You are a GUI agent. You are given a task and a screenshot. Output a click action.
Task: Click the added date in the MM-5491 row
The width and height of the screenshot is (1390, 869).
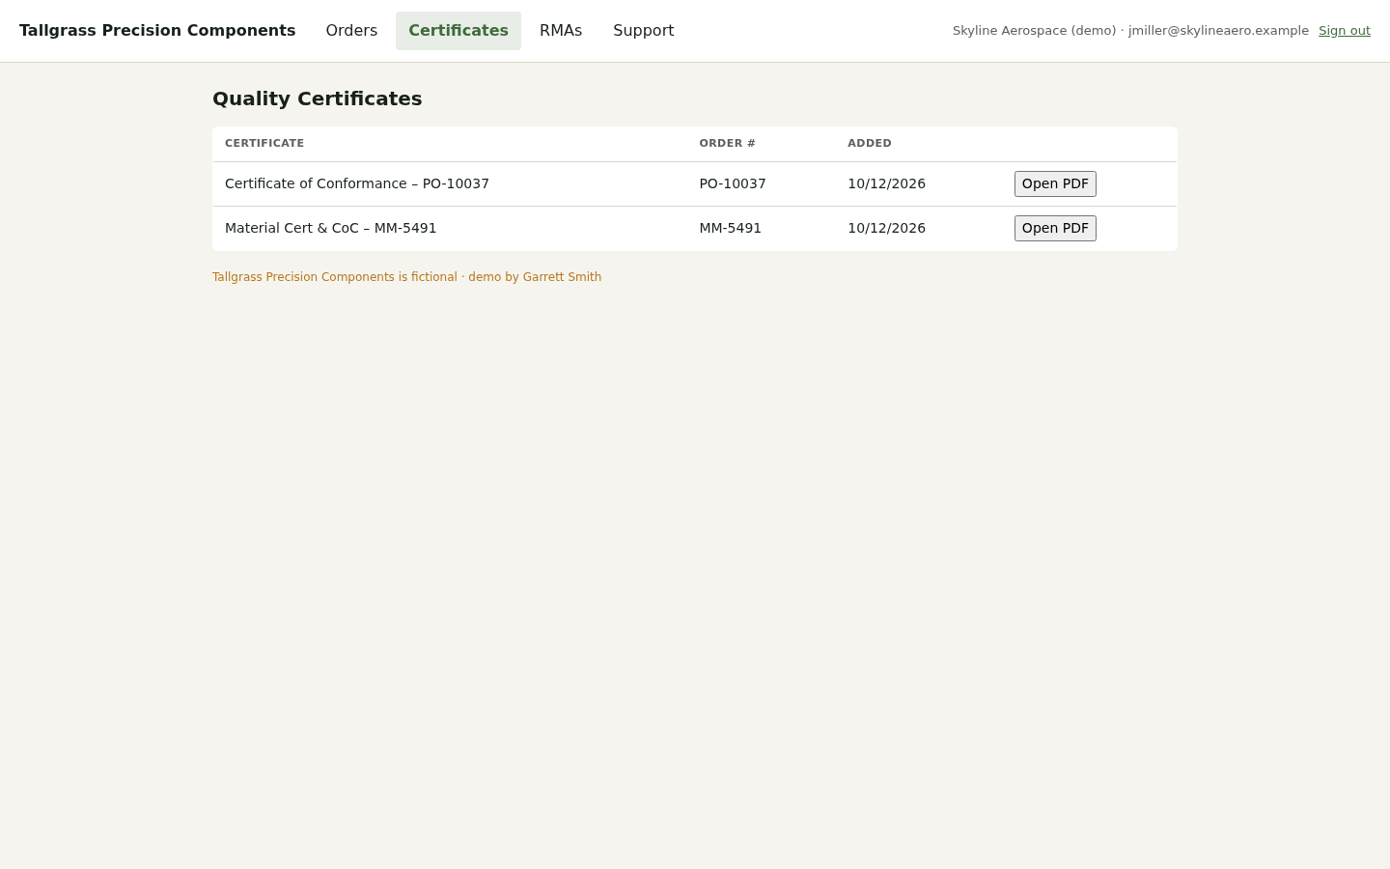887,228
